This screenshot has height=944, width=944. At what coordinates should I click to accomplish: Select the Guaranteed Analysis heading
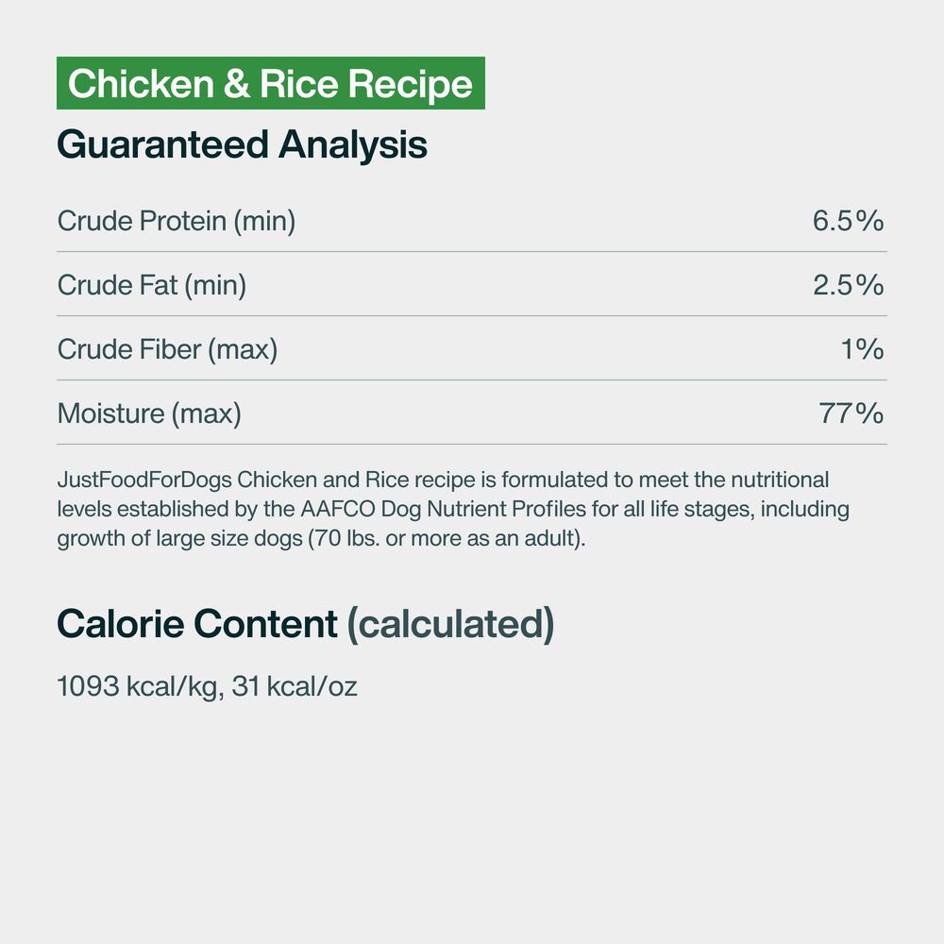[x=242, y=144]
